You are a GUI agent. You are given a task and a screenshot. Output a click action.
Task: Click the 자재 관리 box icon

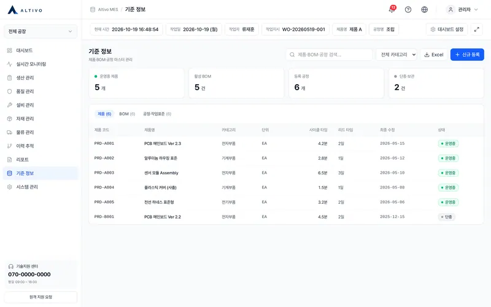(10, 119)
